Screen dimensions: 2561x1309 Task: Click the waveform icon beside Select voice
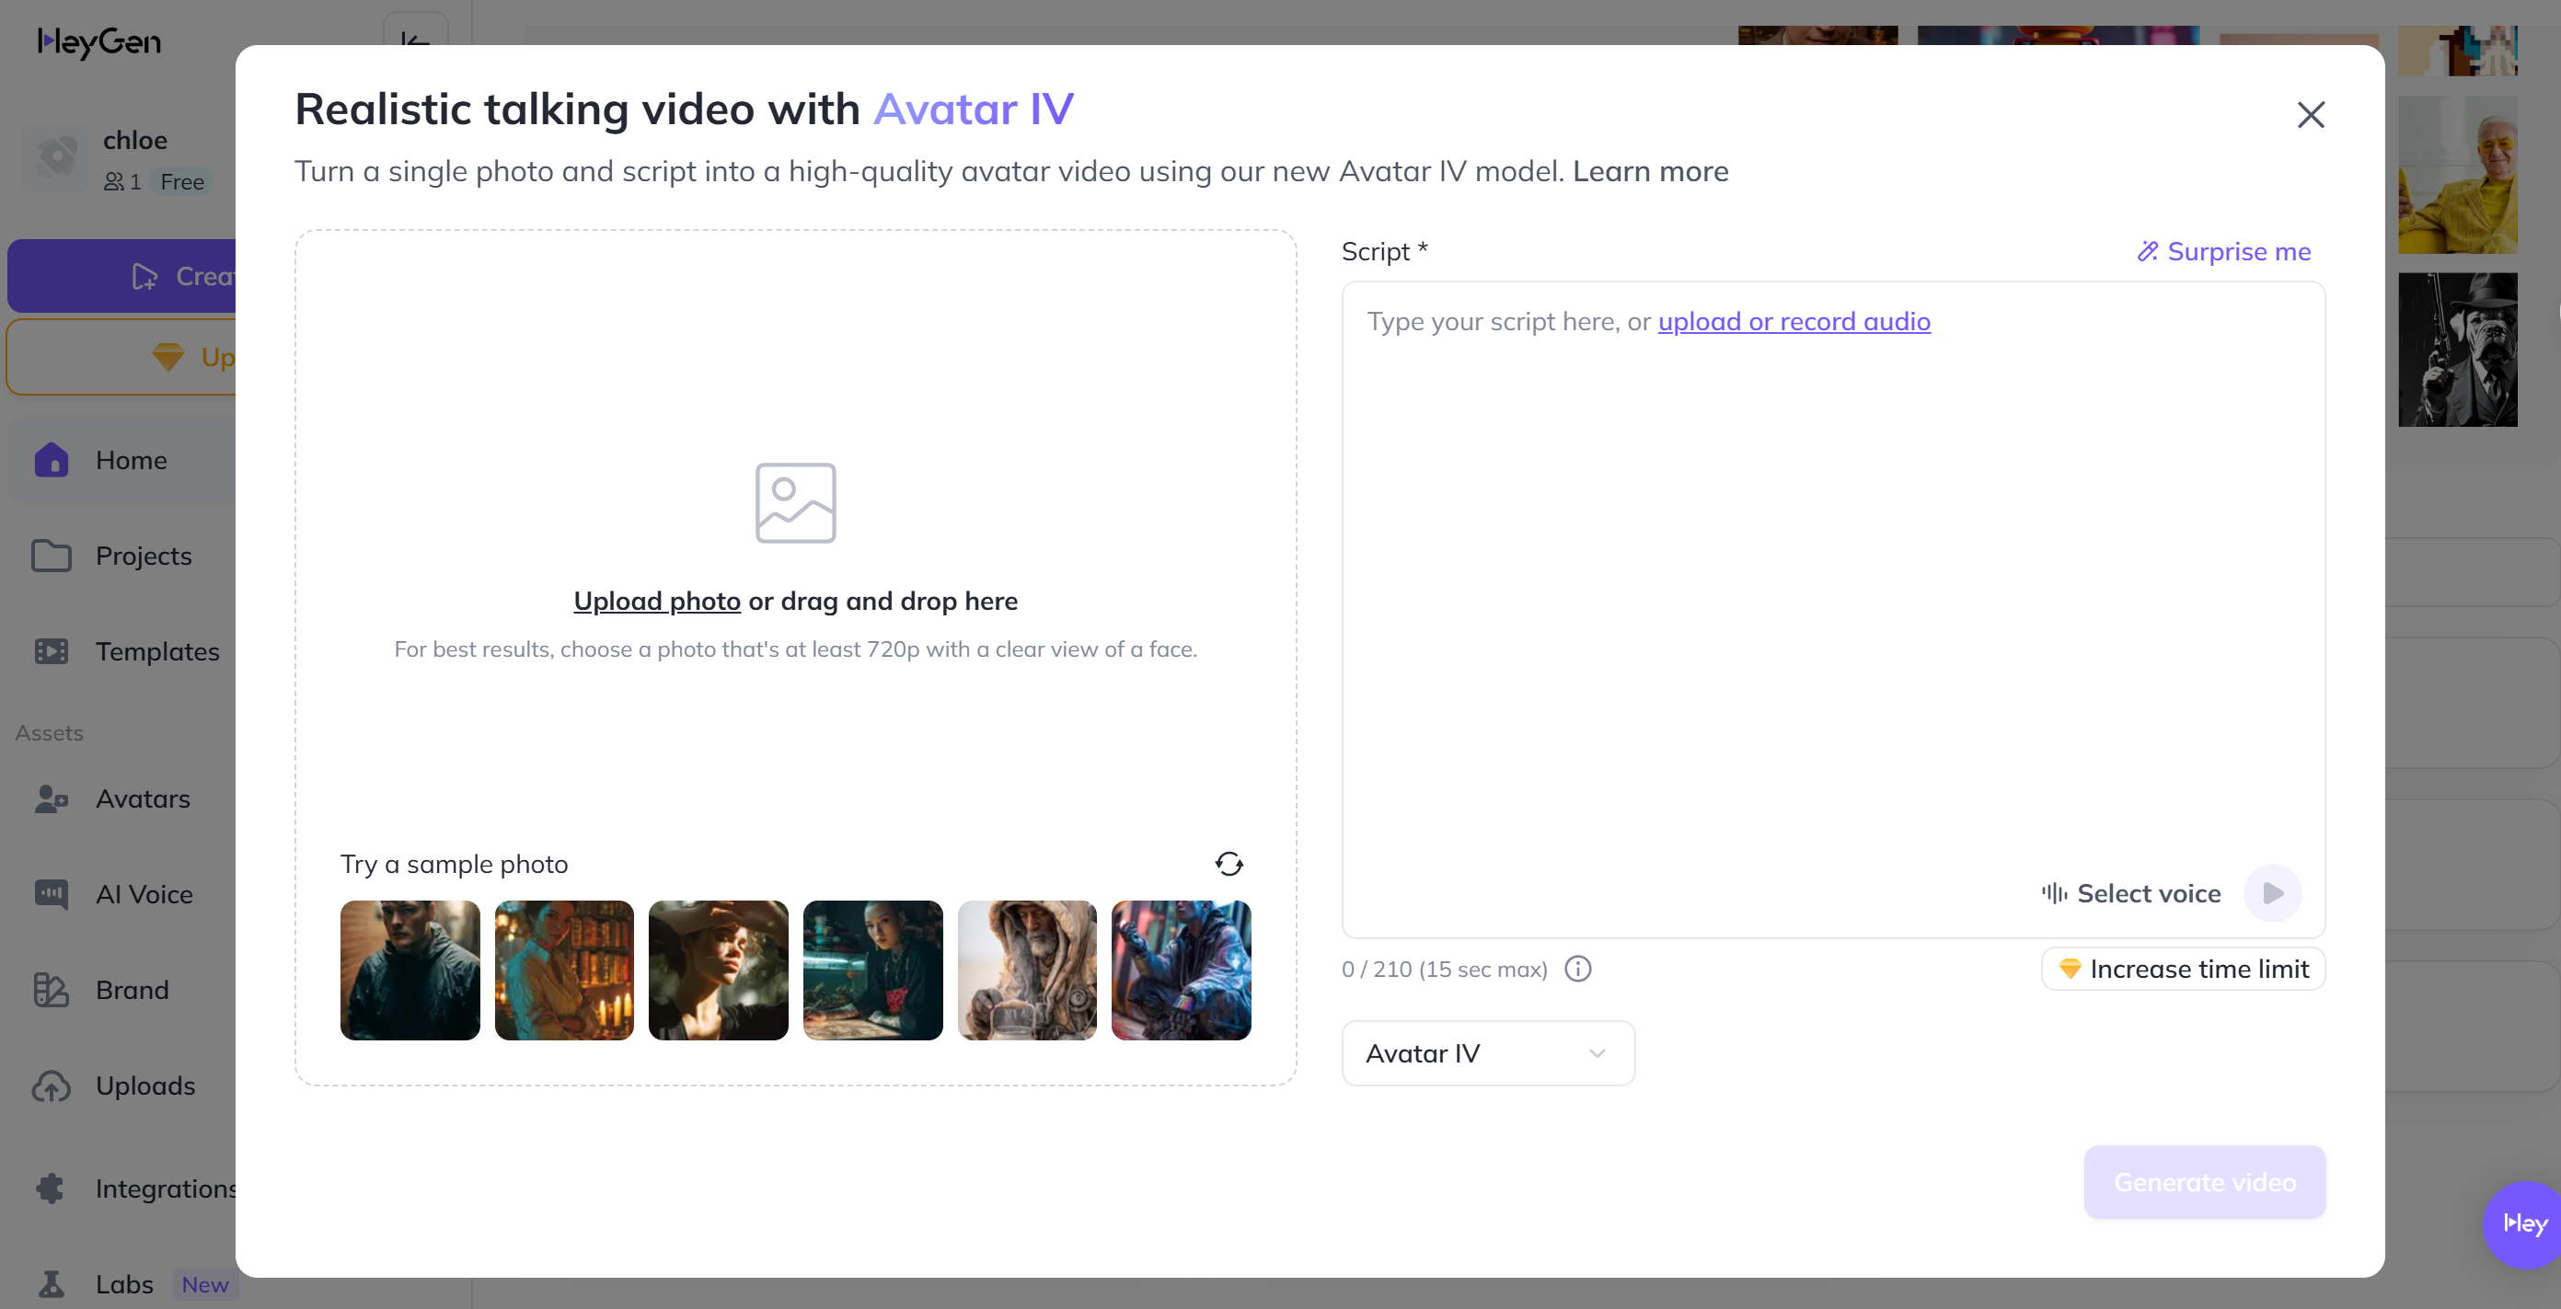click(x=2054, y=892)
